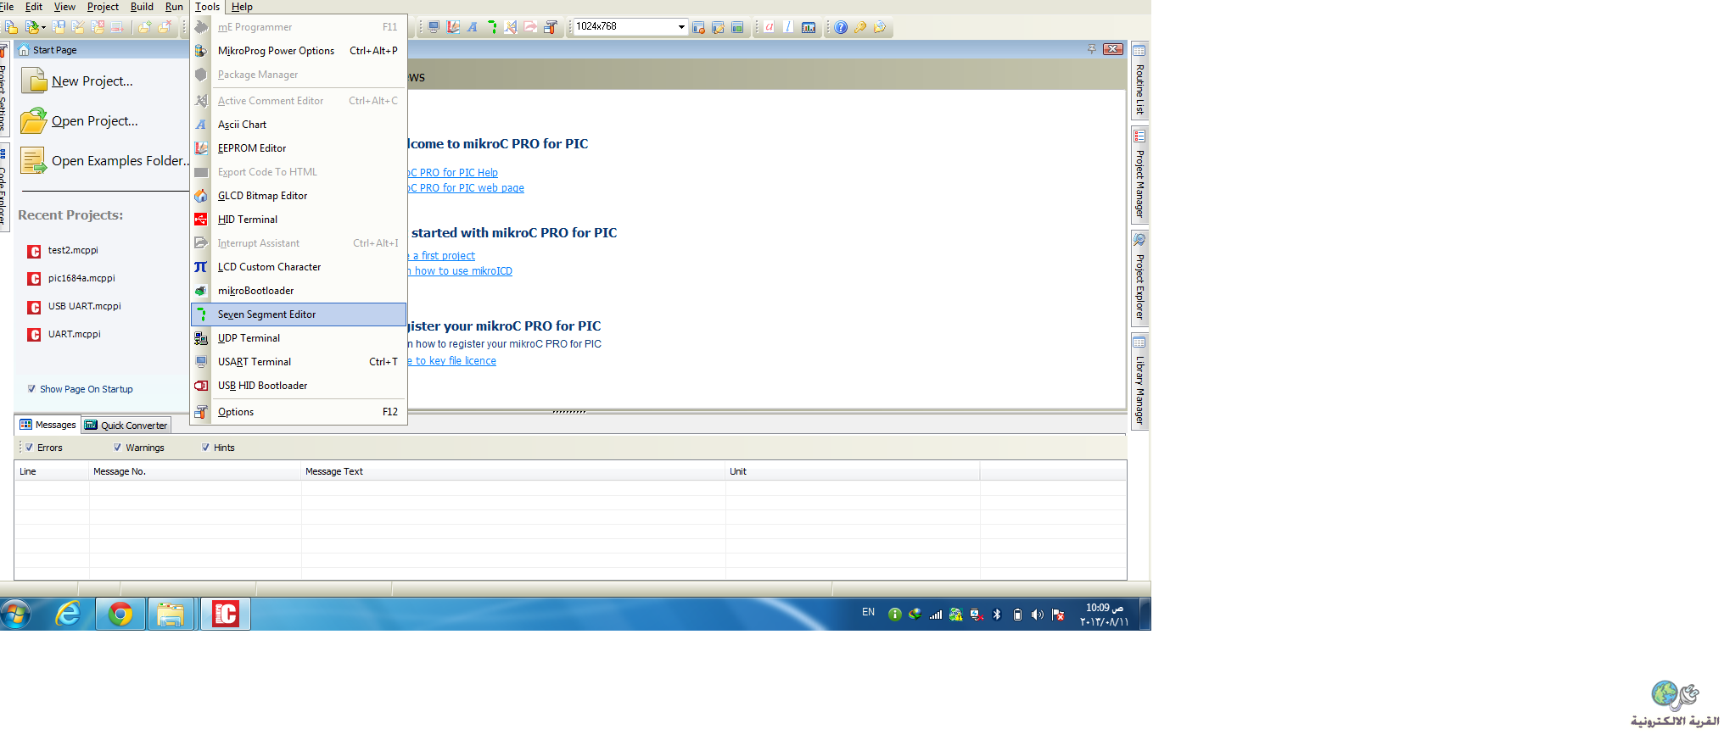This screenshot has width=1724, height=740.
Task: Expand the Routine List side panel
Action: tap(1139, 81)
